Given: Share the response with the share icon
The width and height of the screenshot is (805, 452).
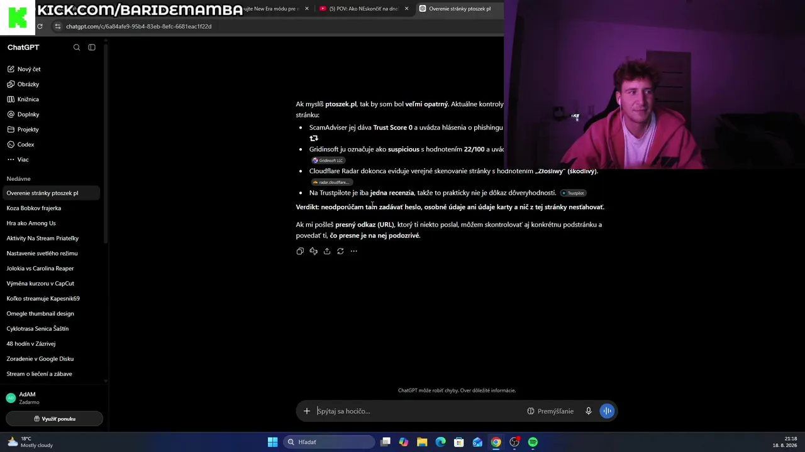Looking at the screenshot, I should [x=327, y=251].
